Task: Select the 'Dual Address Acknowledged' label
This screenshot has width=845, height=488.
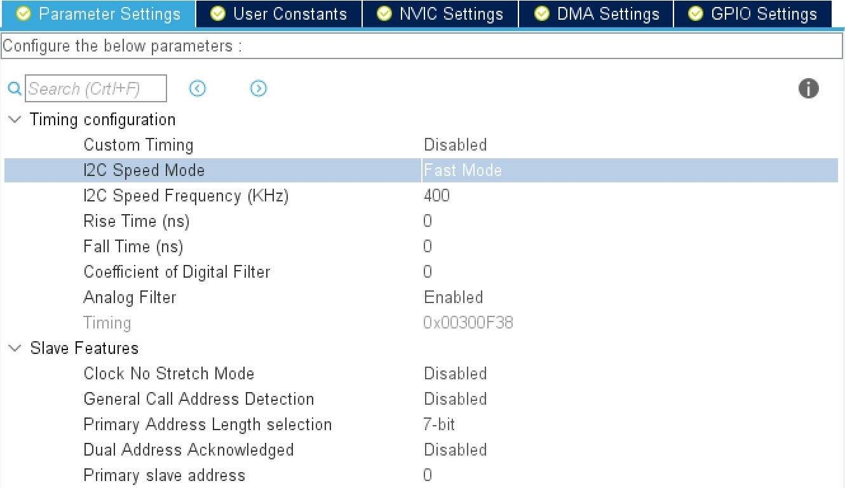Action: tap(189, 450)
